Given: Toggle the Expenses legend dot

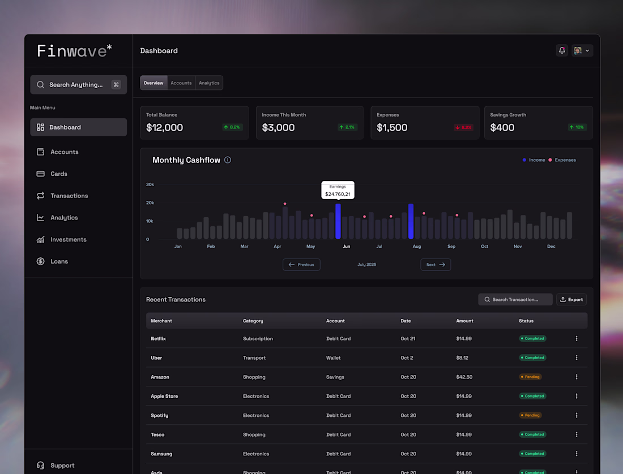Looking at the screenshot, I should 551,160.
